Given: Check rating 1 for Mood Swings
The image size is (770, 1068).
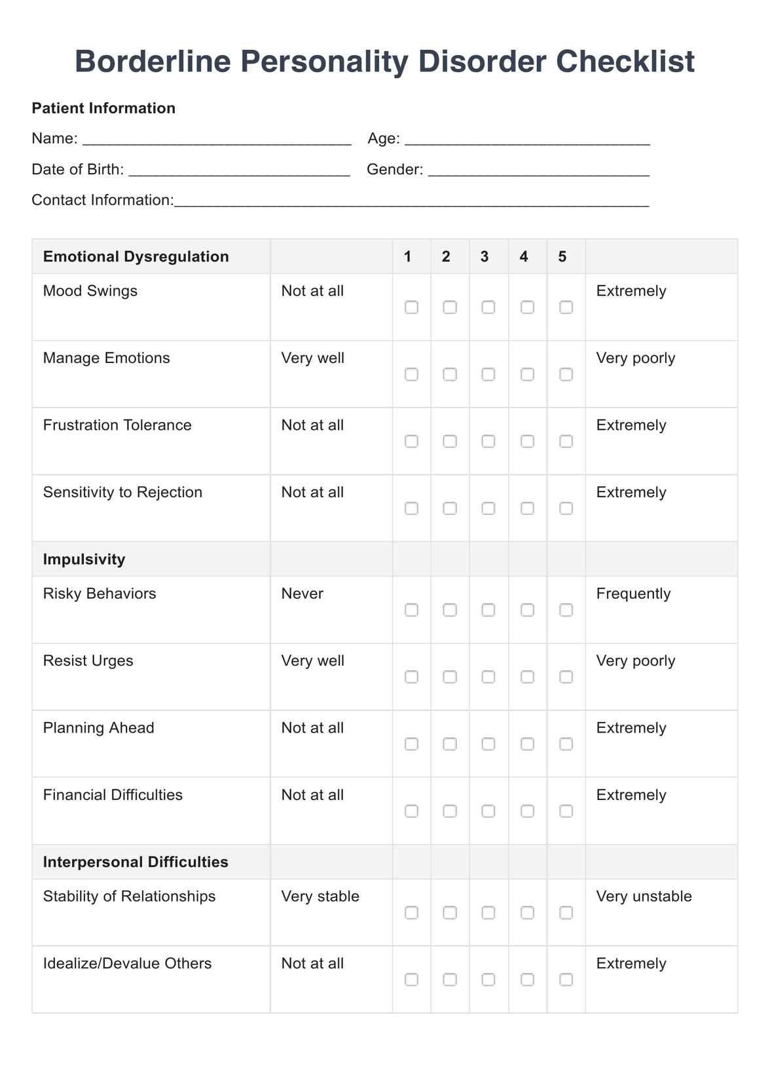Looking at the screenshot, I should (411, 307).
